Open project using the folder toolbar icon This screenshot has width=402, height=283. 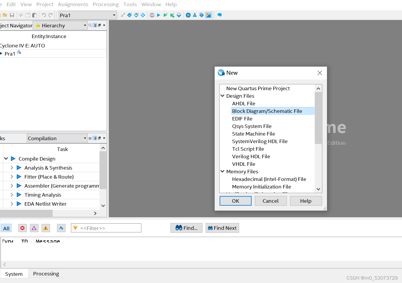5,15
